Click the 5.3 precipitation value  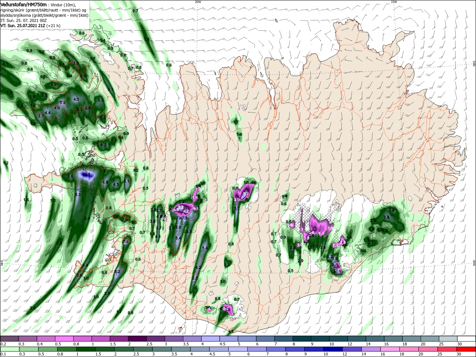click(78, 194)
